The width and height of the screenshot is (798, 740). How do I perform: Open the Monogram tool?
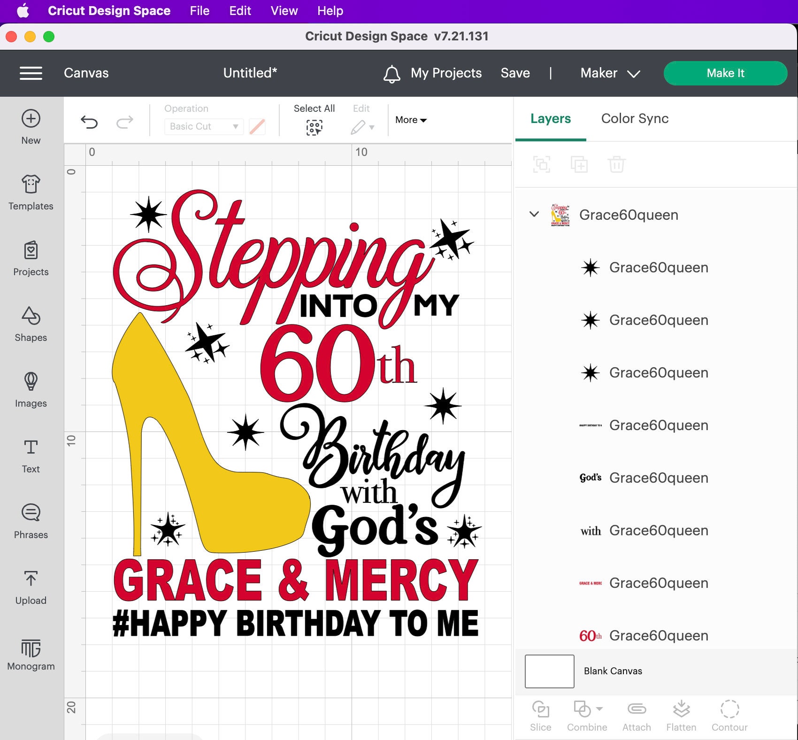pyautogui.click(x=31, y=653)
